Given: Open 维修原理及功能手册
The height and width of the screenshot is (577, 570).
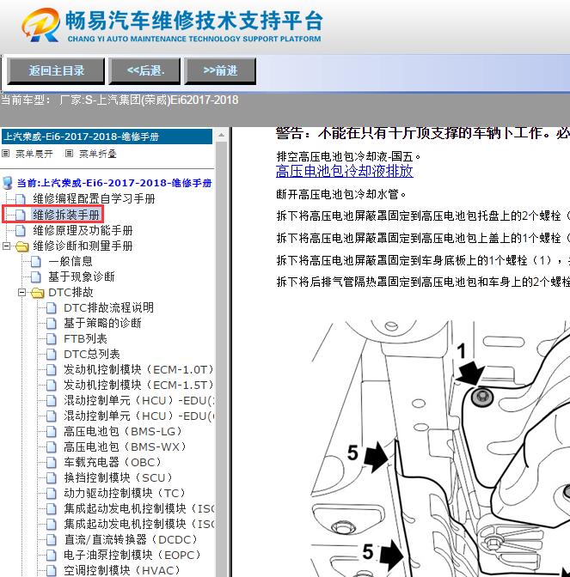Looking at the screenshot, I should [83, 230].
